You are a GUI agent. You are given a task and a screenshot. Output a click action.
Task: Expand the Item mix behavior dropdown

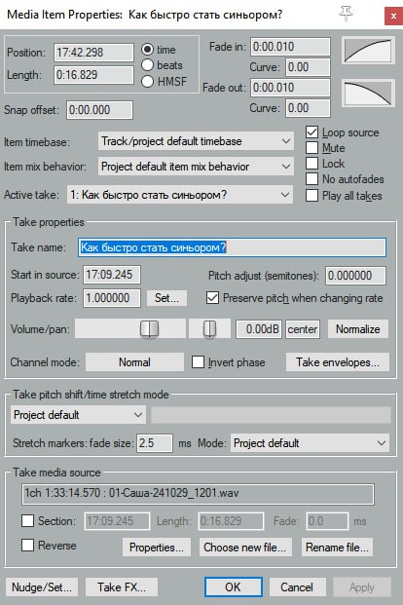196,167
